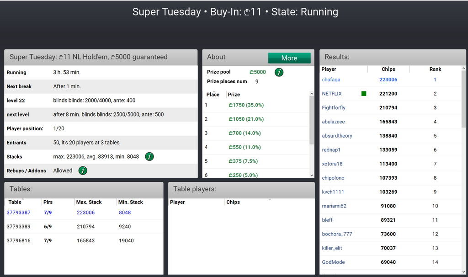Select player bochora_777 in results
This screenshot has width=468, height=277.
(x=337, y=234)
